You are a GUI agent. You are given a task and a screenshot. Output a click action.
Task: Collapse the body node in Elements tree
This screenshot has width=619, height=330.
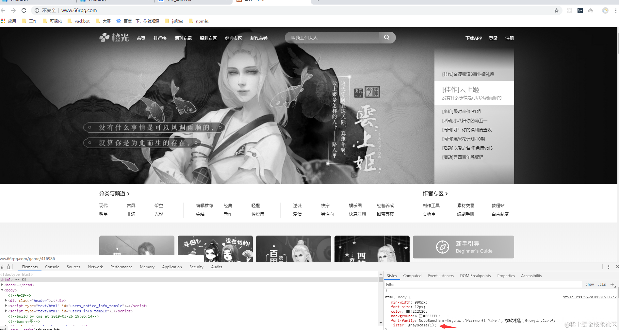2,290
